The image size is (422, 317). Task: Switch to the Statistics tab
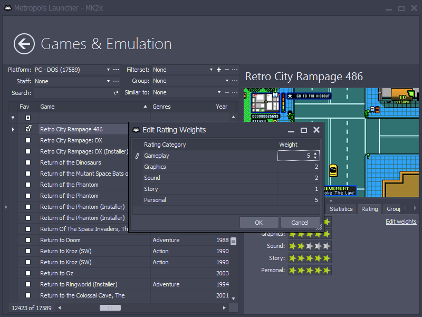(341, 209)
